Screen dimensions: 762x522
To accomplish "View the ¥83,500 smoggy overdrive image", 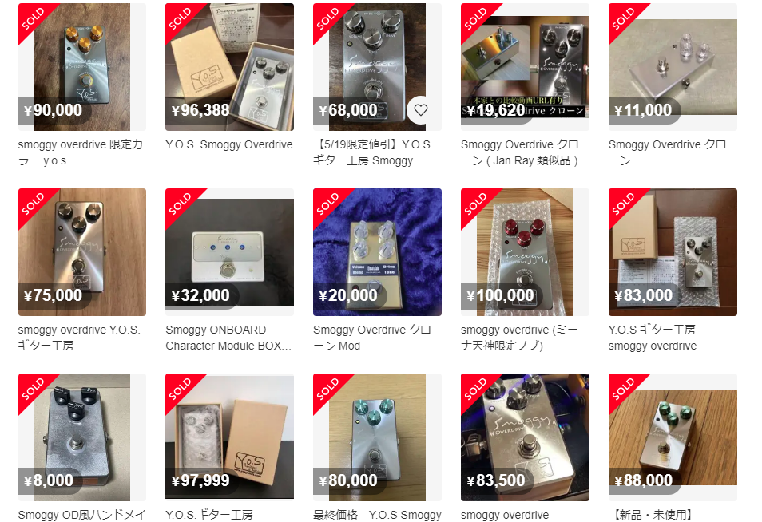I will 525,437.
